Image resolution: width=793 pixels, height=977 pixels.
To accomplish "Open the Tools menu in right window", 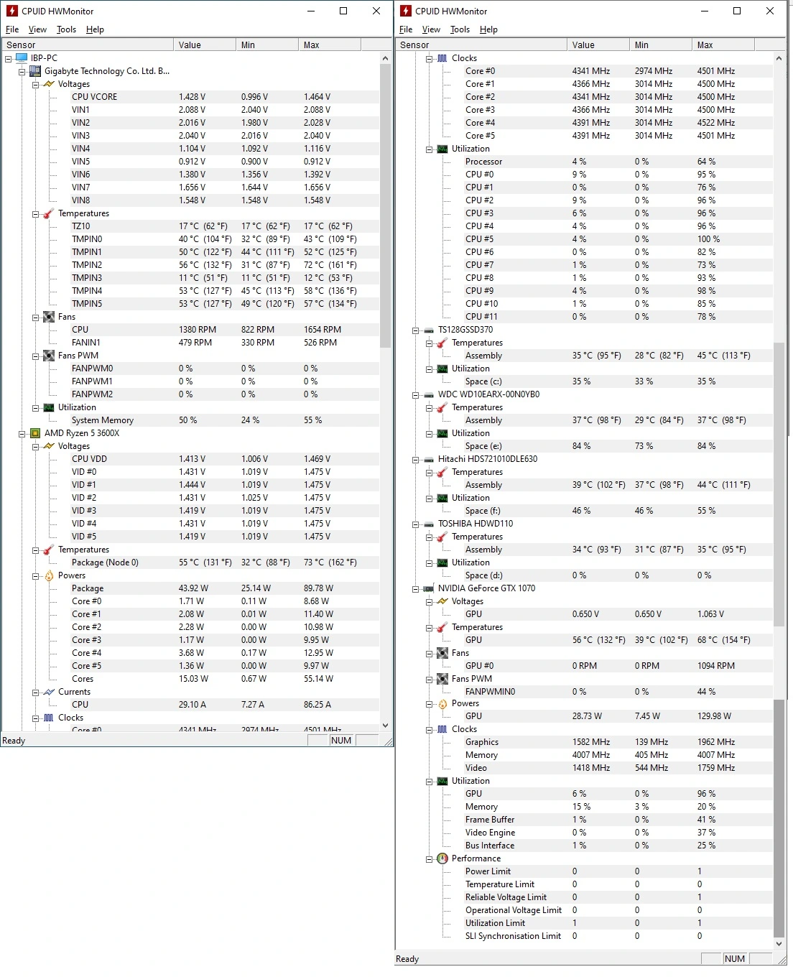I will pyautogui.click(x=460, y=29).
